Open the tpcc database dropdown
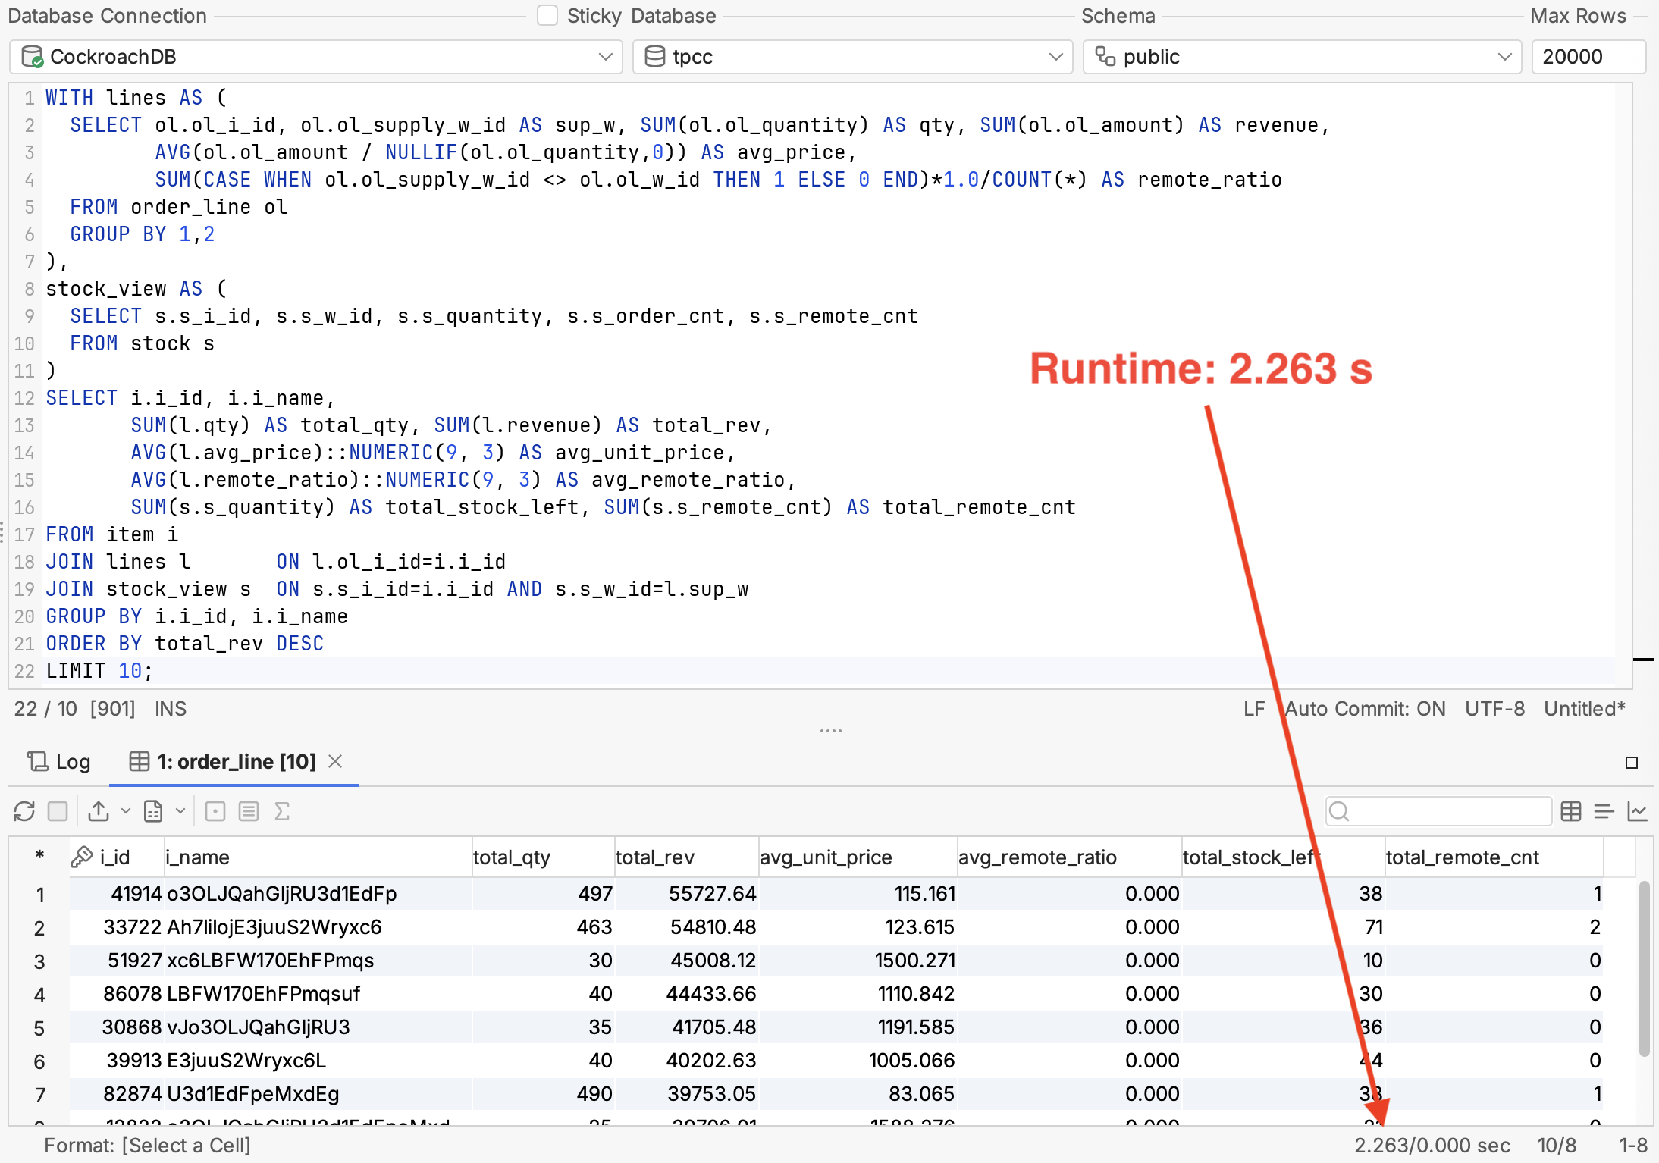1659x1163 pixels. pos(1055,56)
